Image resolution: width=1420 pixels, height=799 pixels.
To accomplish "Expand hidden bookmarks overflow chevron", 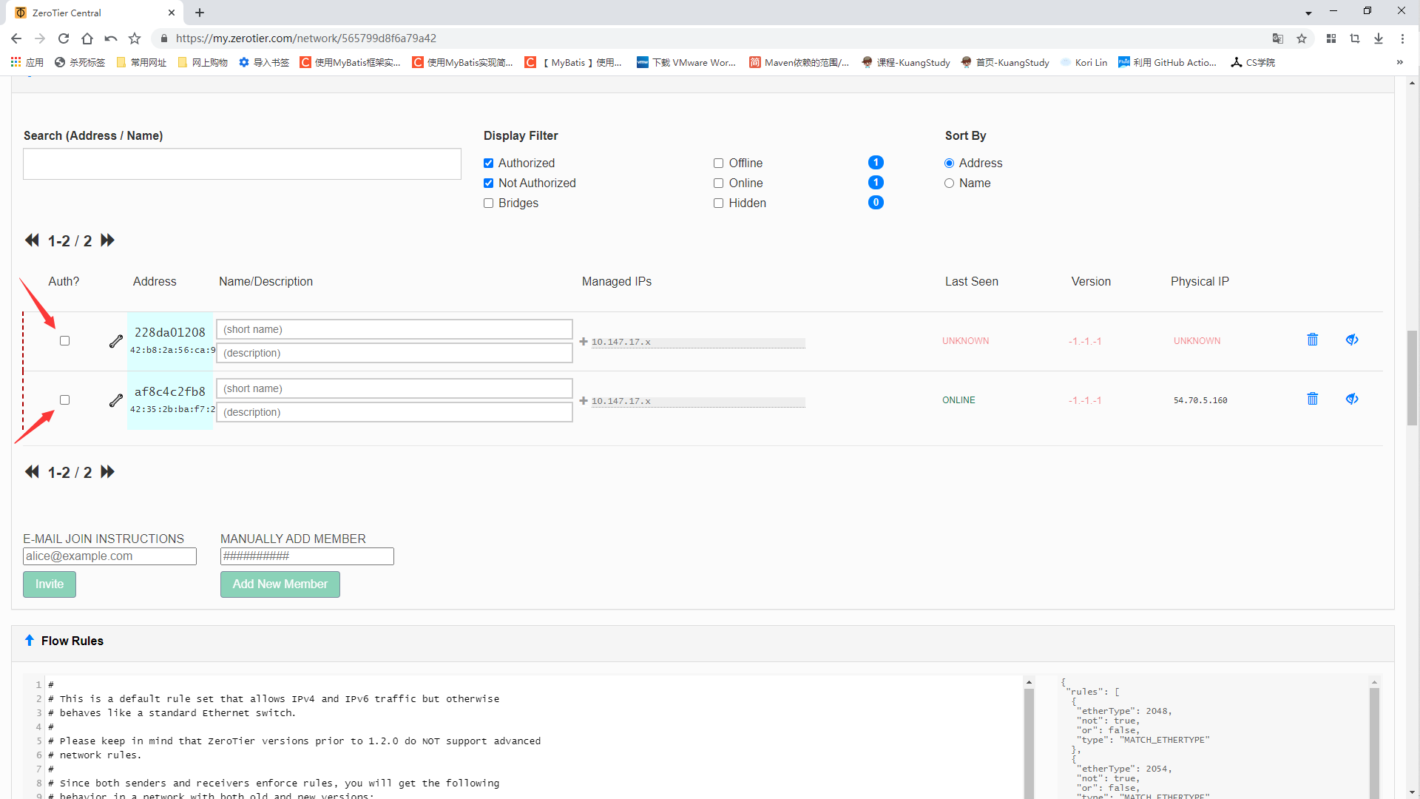I will (1399, 63).
